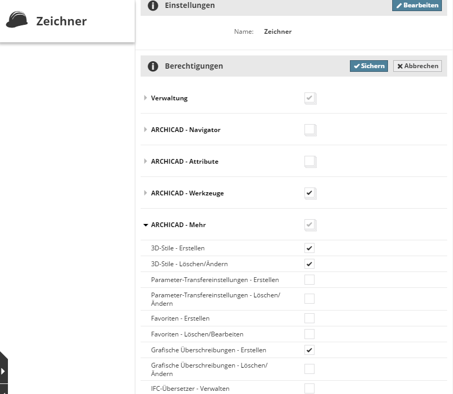The height and width of the screenshot is (394, 453).
Task: Uncheck the ARCHICAD - Werkzeuge group checkbox
Action: pyautogui.click(x=310, y=193)
